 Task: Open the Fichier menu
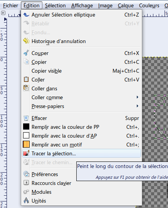pos(10,5)
